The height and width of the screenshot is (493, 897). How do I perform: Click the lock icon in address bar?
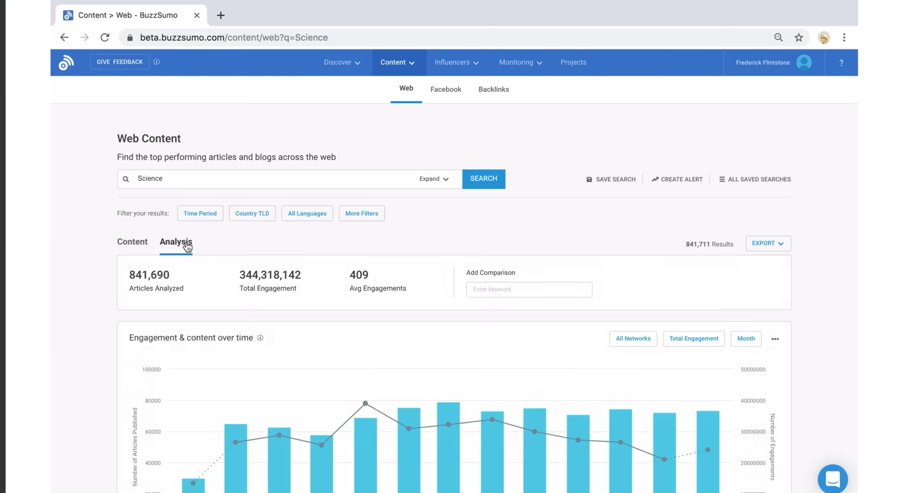(130, 38)
